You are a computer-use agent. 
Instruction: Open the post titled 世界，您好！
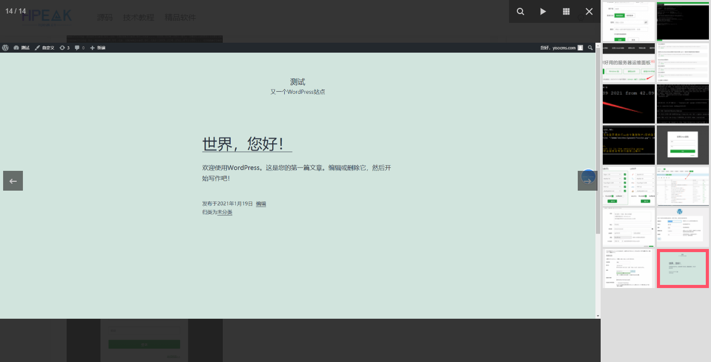245,144
